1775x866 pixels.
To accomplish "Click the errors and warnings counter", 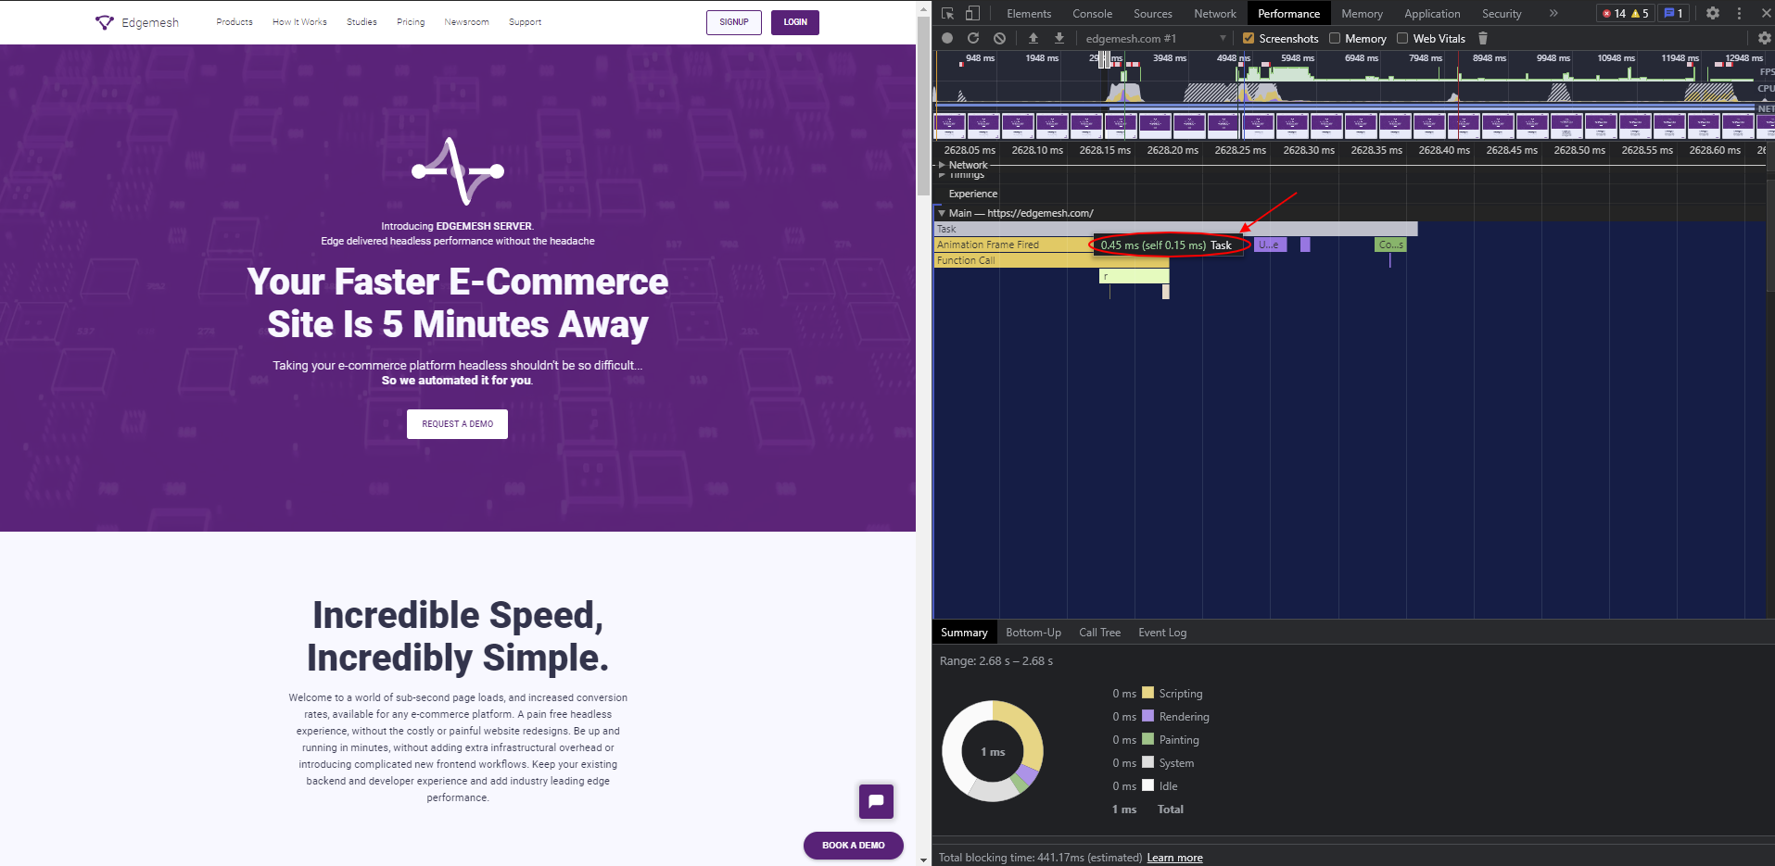I will (1624, 13).
